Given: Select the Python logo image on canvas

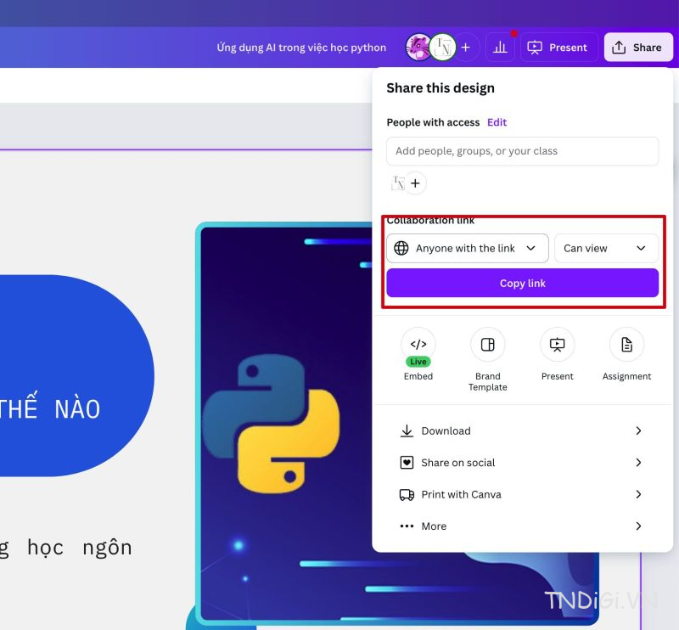Looking at the screenshot, I should (272, 424).
